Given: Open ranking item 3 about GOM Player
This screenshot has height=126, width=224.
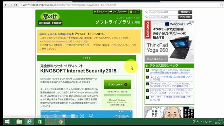Looking at the screenshot, I should [x=170, y=85].
